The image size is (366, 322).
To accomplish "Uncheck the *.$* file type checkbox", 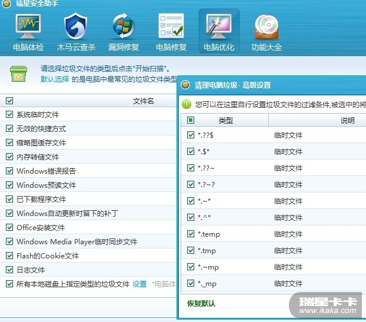I will pos(191,151).
